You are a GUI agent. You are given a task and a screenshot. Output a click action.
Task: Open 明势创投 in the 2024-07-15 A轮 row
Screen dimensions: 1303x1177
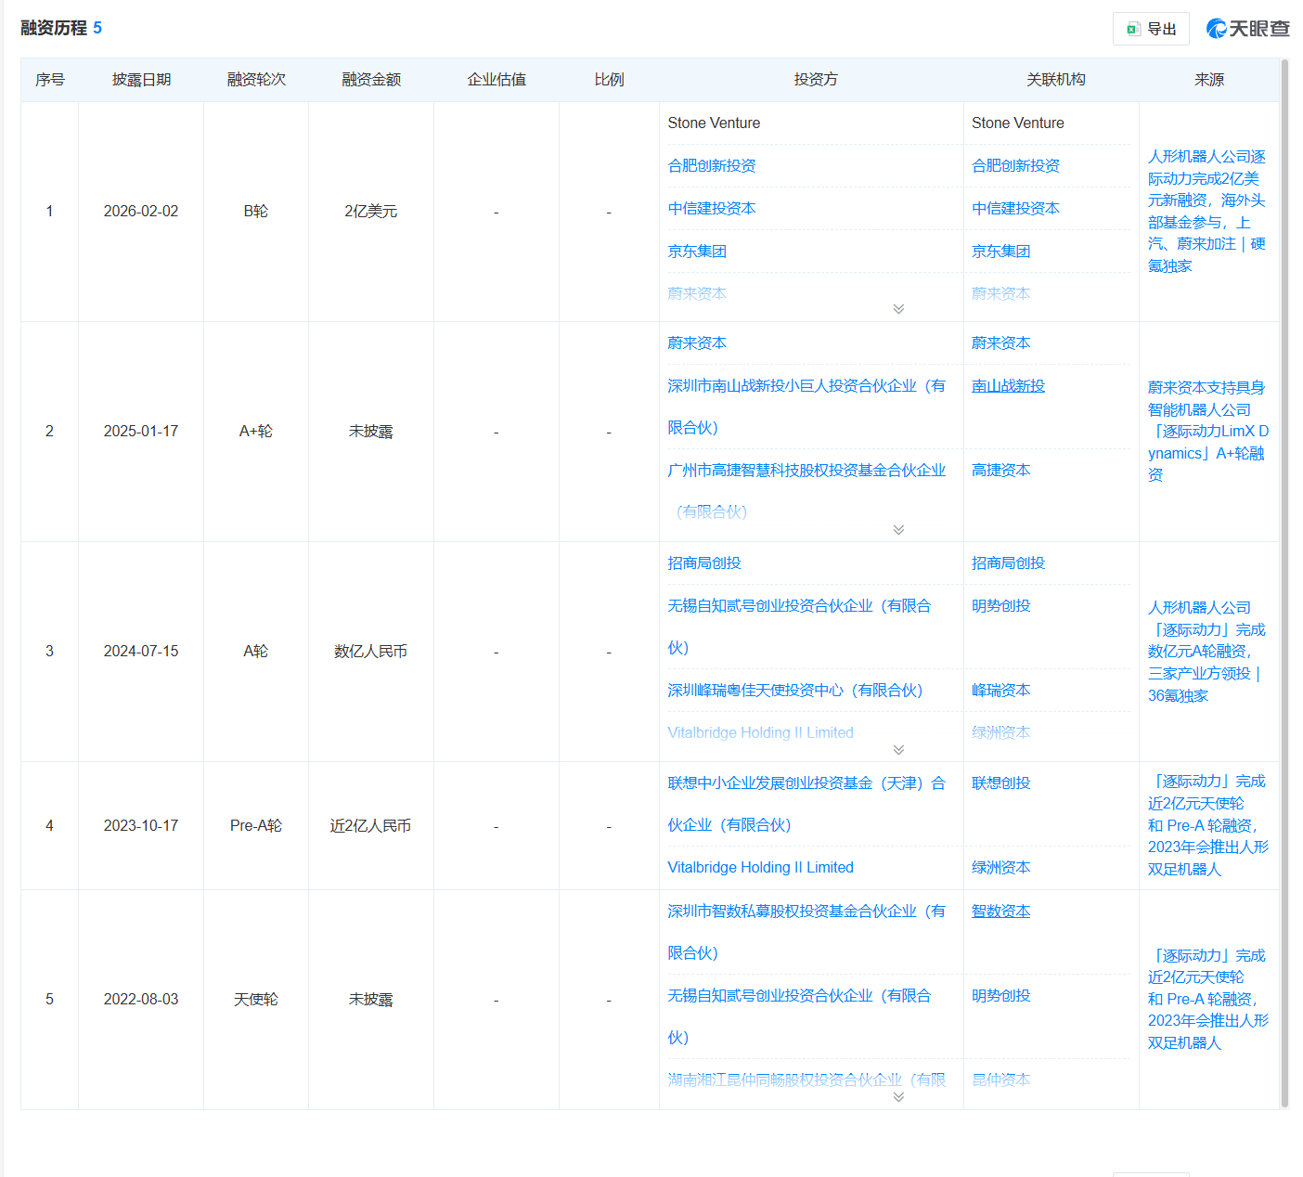tap(1000, 605)
